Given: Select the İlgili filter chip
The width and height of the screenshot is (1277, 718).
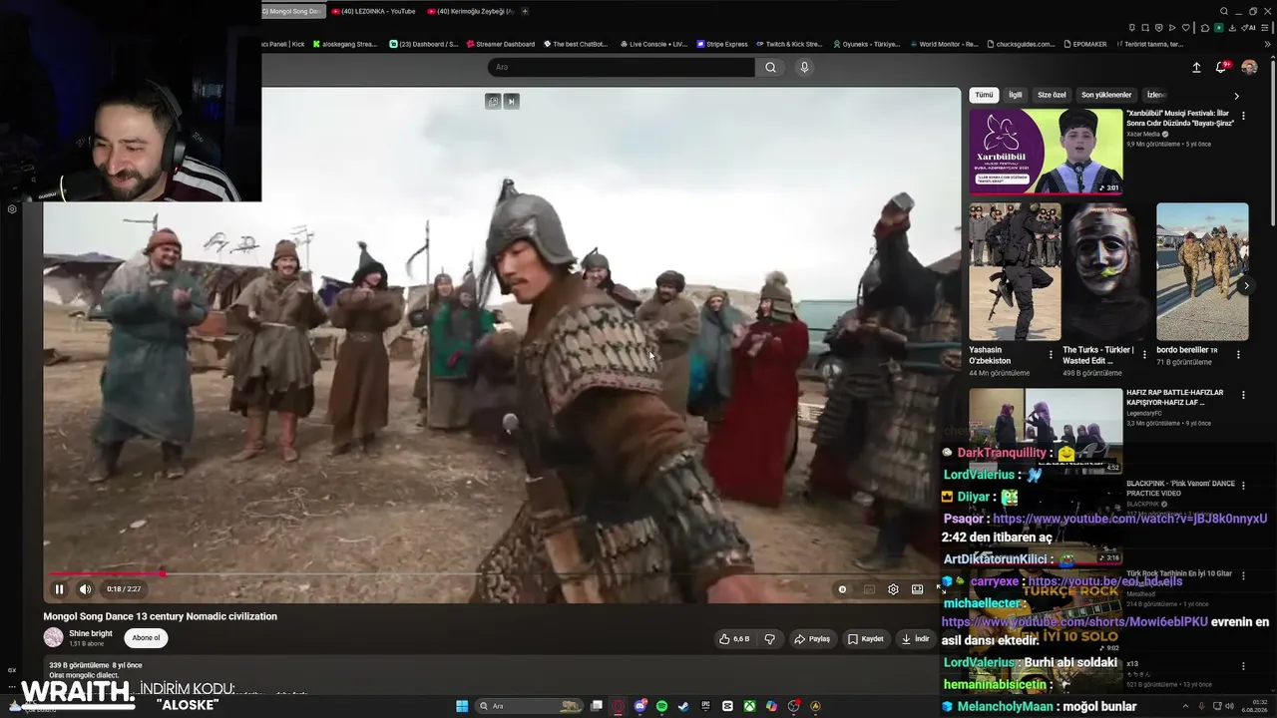Looking at the screenshot, I should [x=1015, y=95].
